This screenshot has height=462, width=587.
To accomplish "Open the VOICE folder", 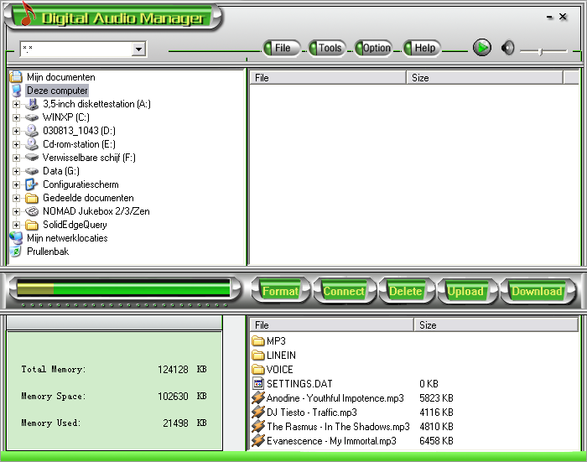I will click(280, 370).
